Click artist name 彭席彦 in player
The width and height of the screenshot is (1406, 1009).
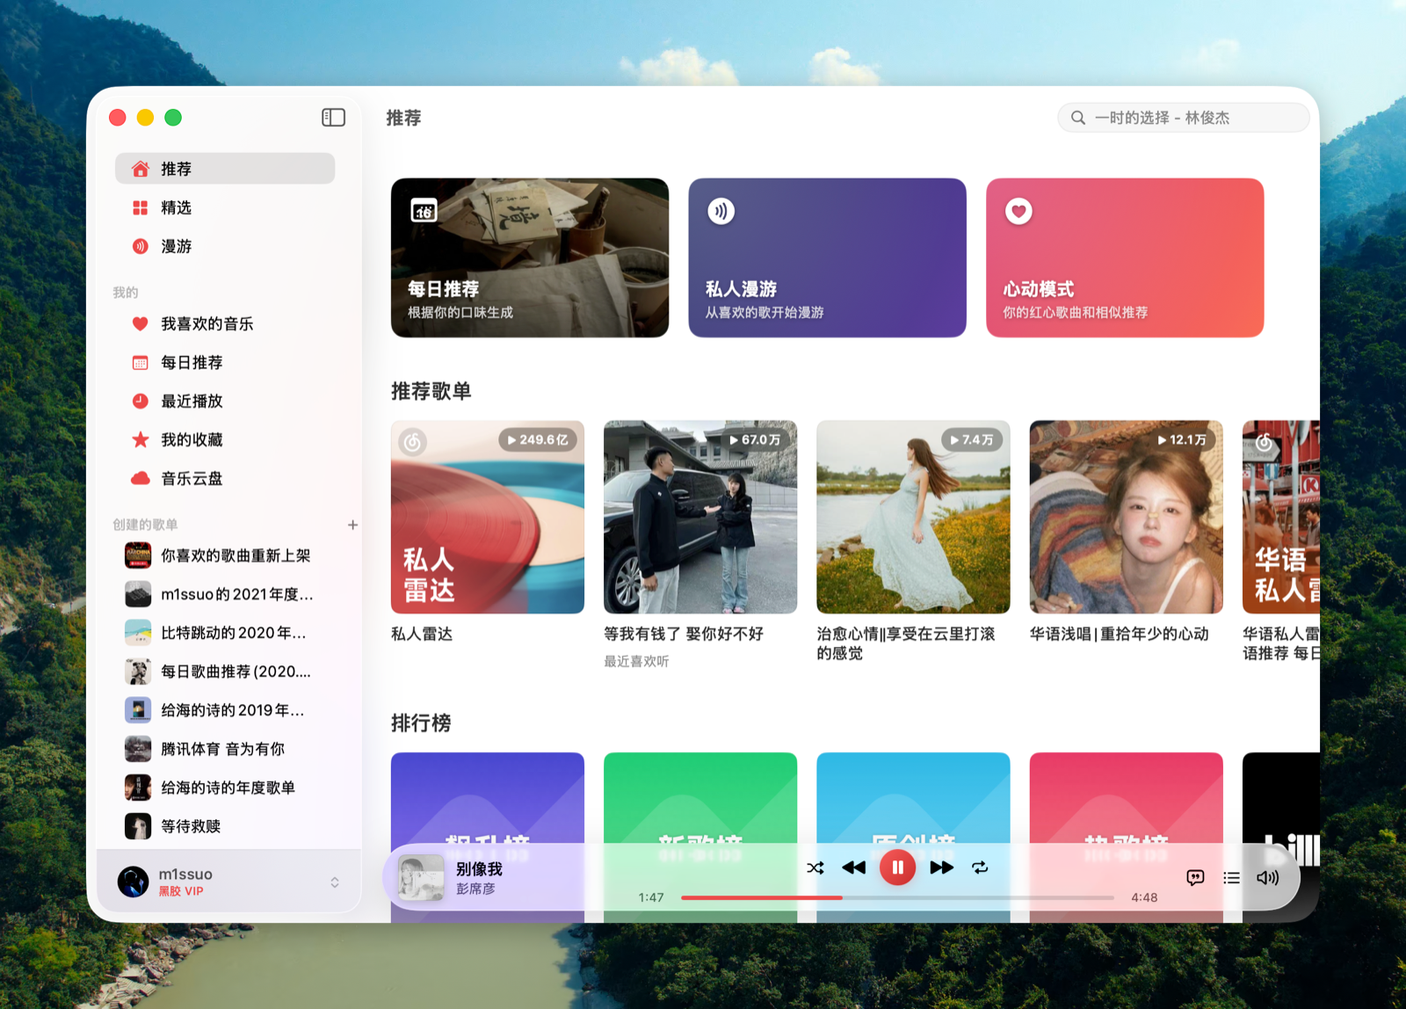click(x=475, y=889)
